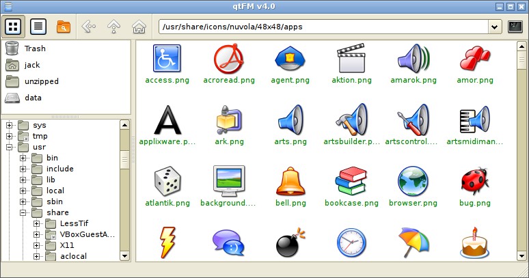Select the black bomb icon
Image resolution: width=529 pixels, height=278 pixels.
(x=290, y=242)
